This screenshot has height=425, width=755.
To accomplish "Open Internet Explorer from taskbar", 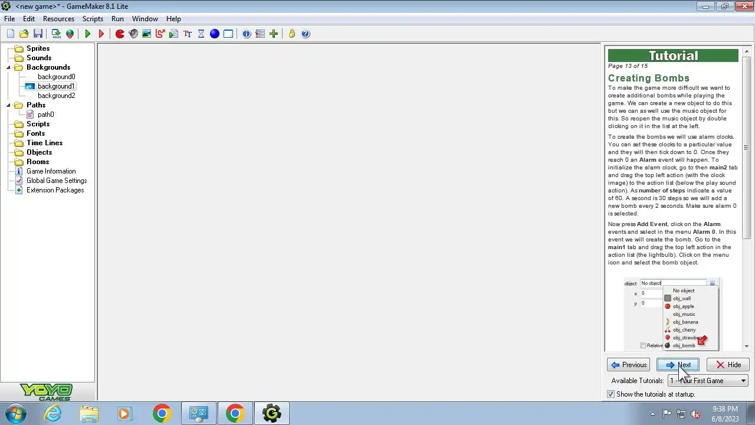I will click(53, 414).
